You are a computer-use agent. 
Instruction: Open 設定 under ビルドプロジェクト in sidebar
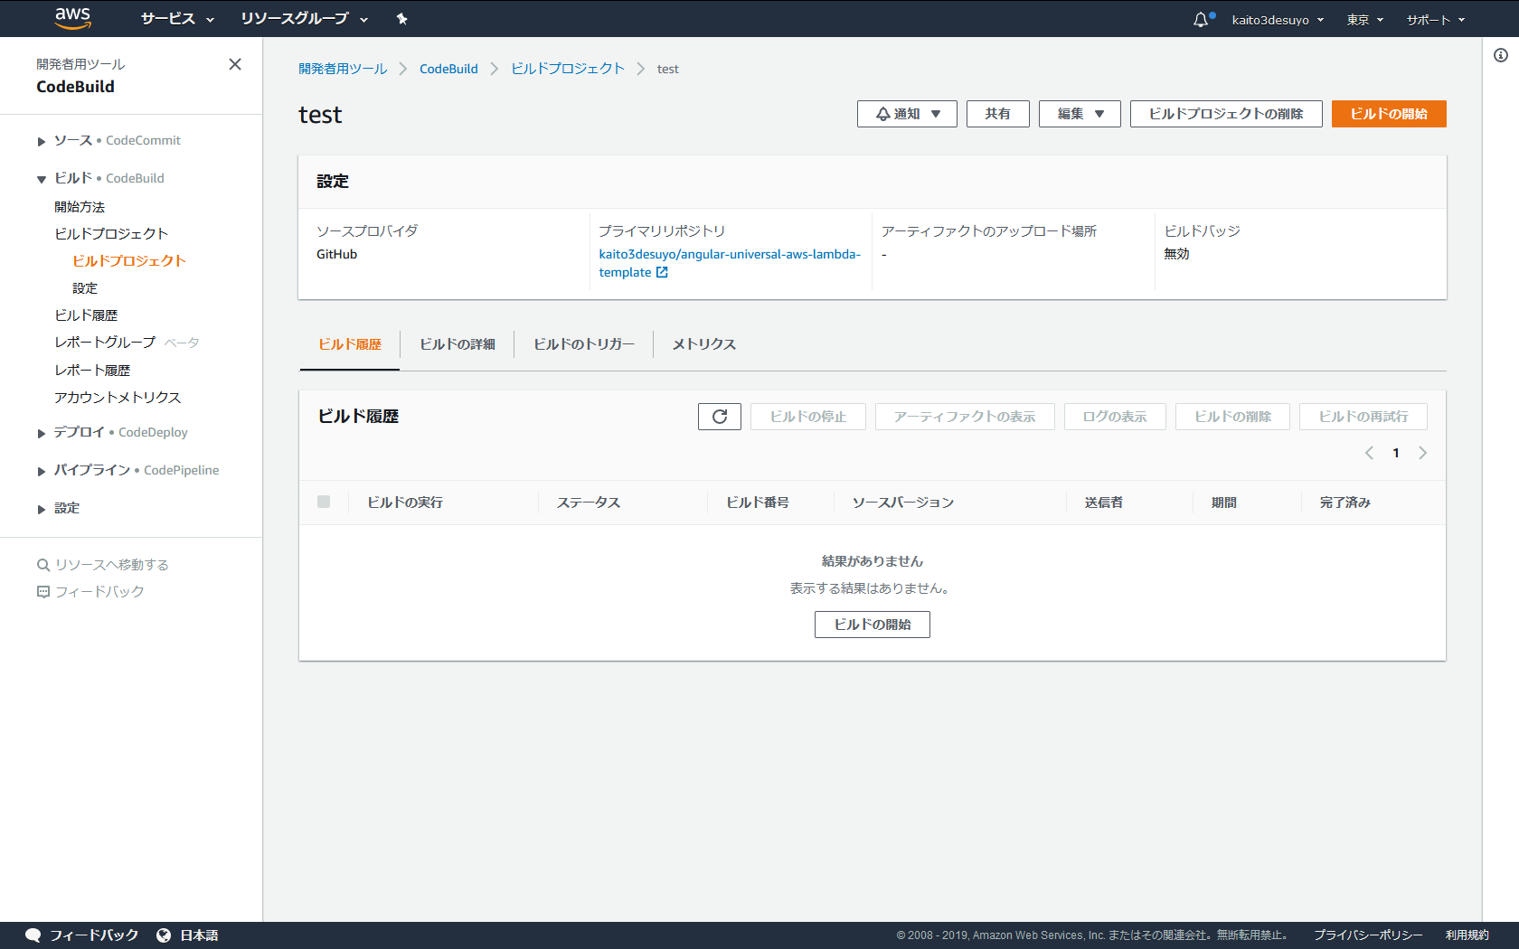pyautogui.click(x=85, y=288)
